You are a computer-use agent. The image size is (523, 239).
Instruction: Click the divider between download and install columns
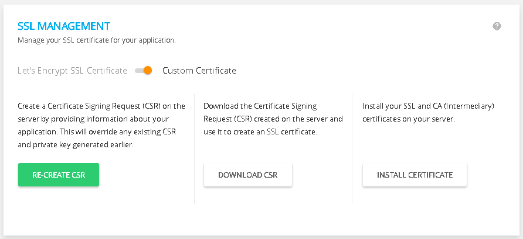[x=352, y=148]
